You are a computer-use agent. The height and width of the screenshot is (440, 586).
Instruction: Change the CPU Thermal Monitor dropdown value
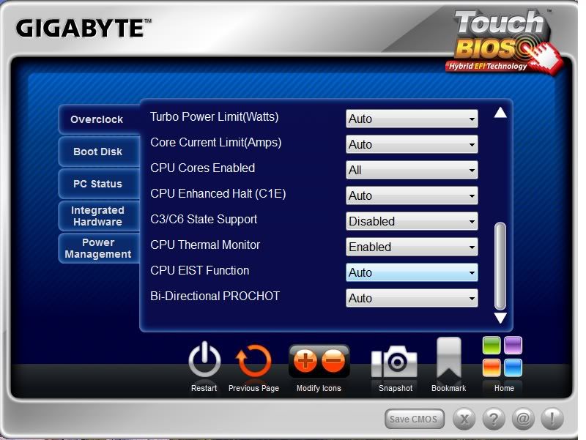click(412, 247)
